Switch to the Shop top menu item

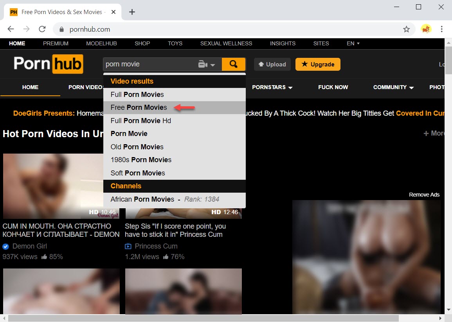[x=142, y=43]
